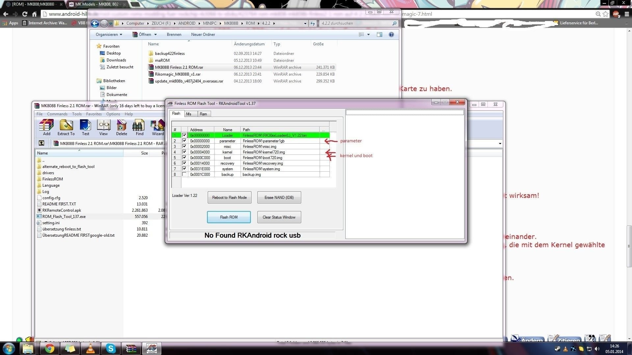The width and height of the screenshot is (632, 355).
Task: Uncheck the recovery row checkbox
Action: tap(184, 163)
